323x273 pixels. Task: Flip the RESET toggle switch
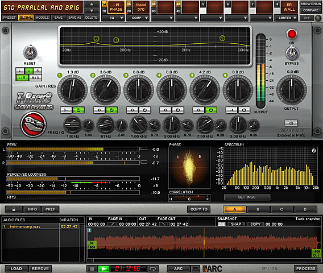click(x=30, y=52)
